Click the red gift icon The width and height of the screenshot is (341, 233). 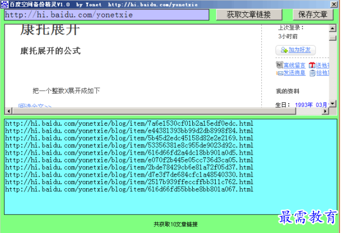312,65
